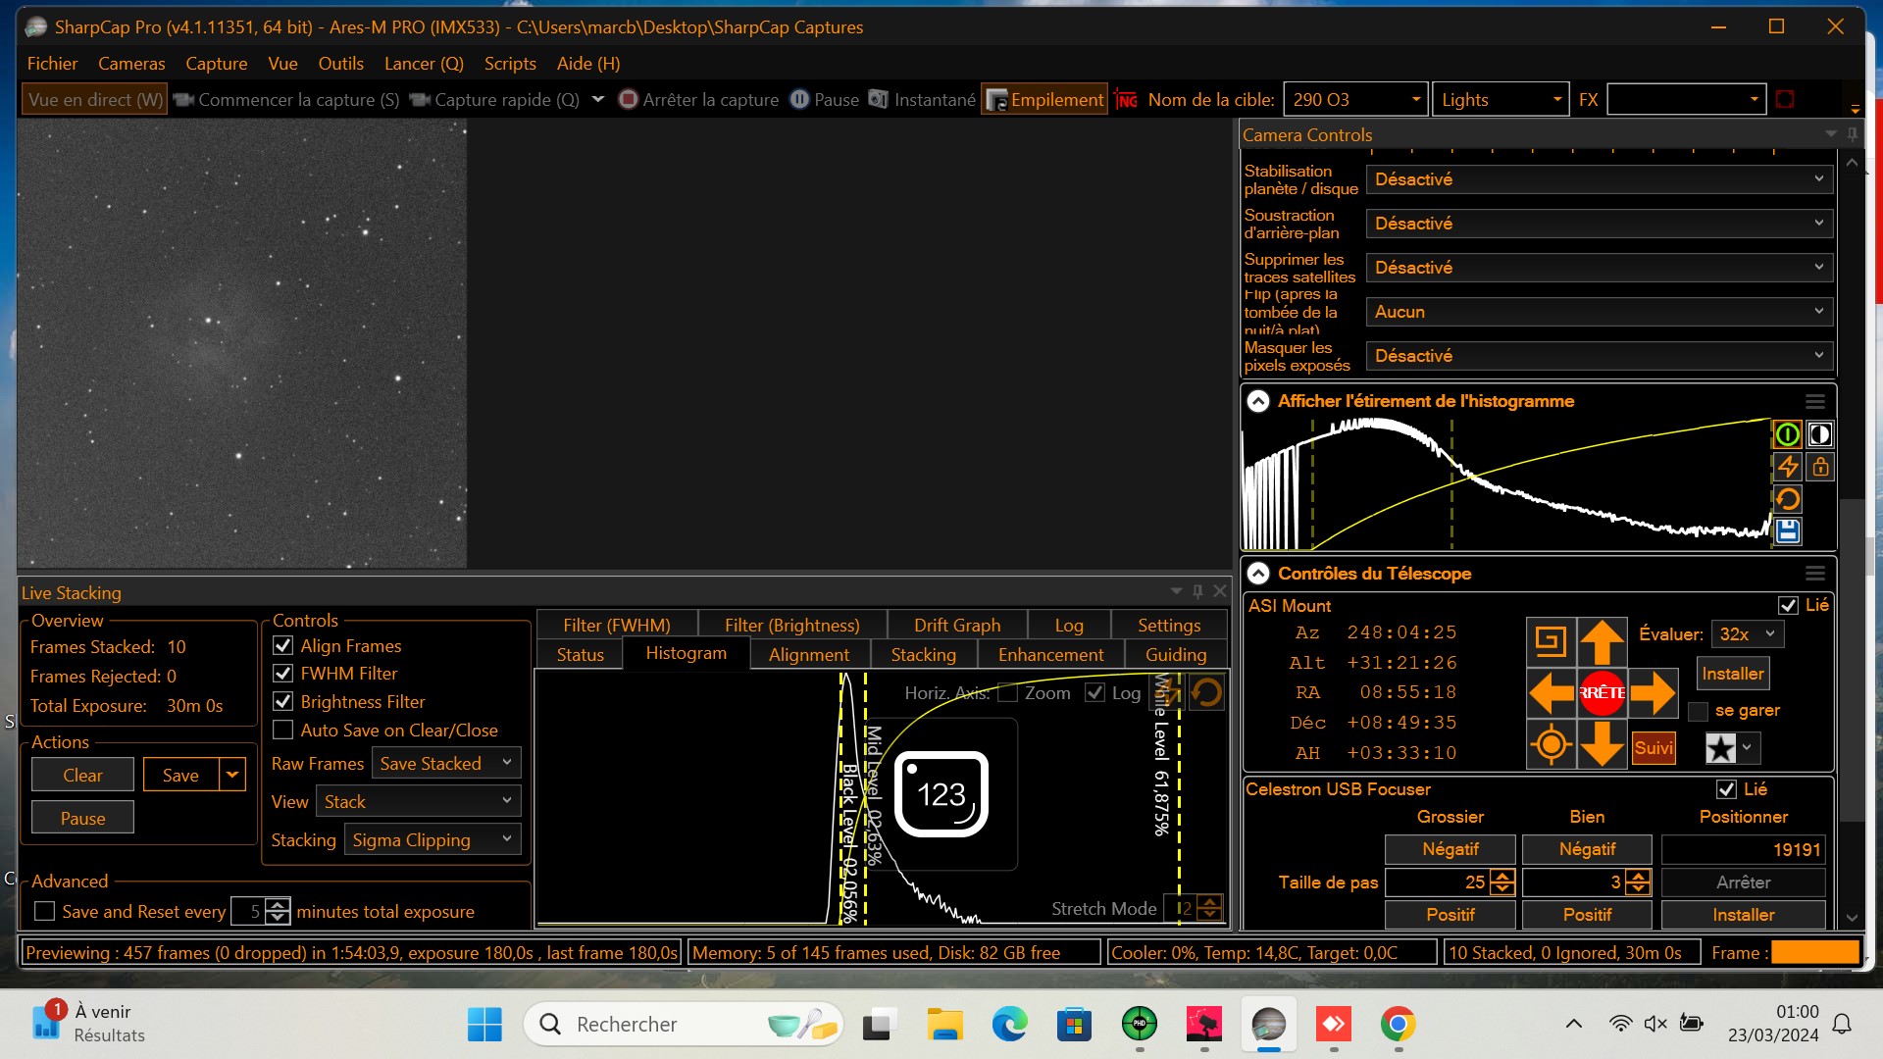The height and width of the screenshot is (1059, 1883).
Task: Check the se garer checkbox
Action: point(1699,712)
